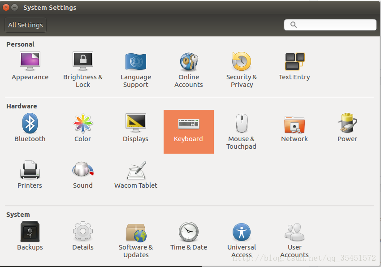This screenshot has height=267, width=381.
Task: Open Time & Date settings
Action: 189,236
